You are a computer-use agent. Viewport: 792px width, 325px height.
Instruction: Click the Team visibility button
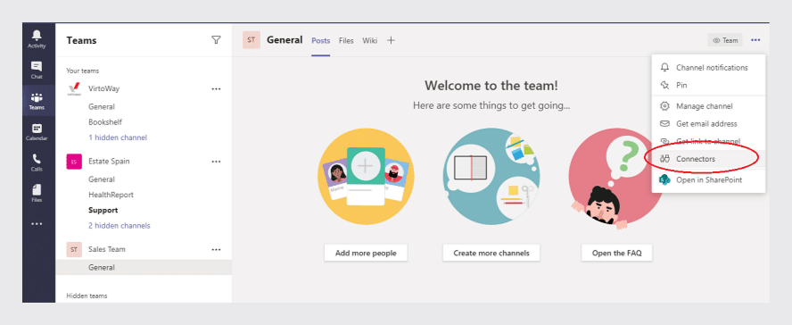[x=725, y=40]
